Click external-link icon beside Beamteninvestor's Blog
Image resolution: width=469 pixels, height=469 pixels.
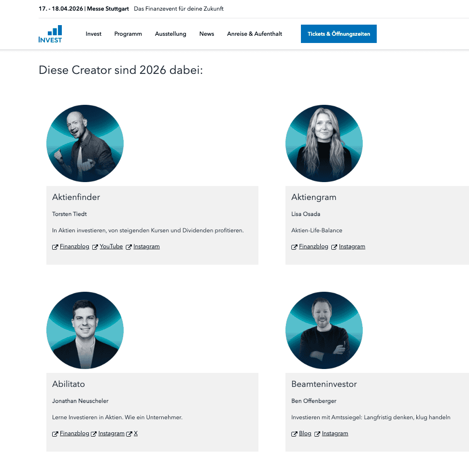tap(294, 434)
